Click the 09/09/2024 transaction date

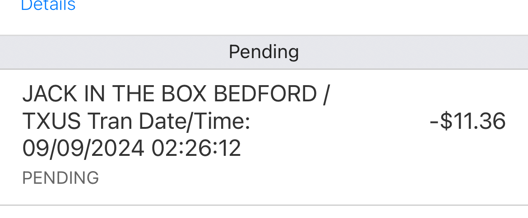click(83, 148)
